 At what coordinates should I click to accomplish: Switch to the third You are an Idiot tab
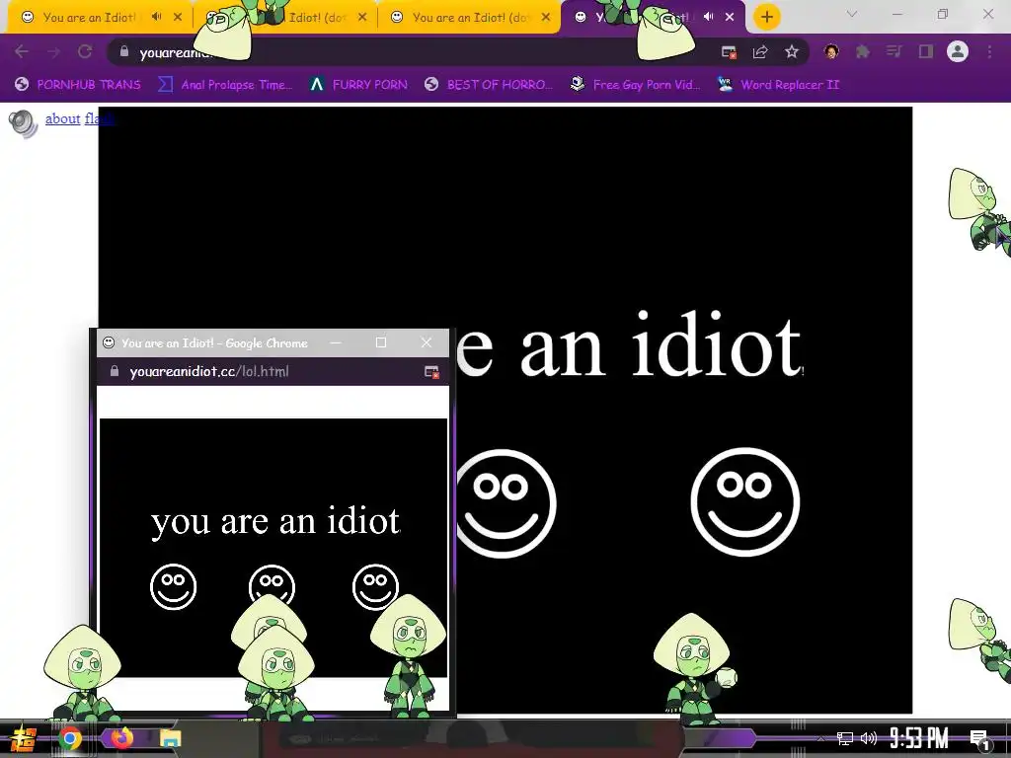click(469, 18)
